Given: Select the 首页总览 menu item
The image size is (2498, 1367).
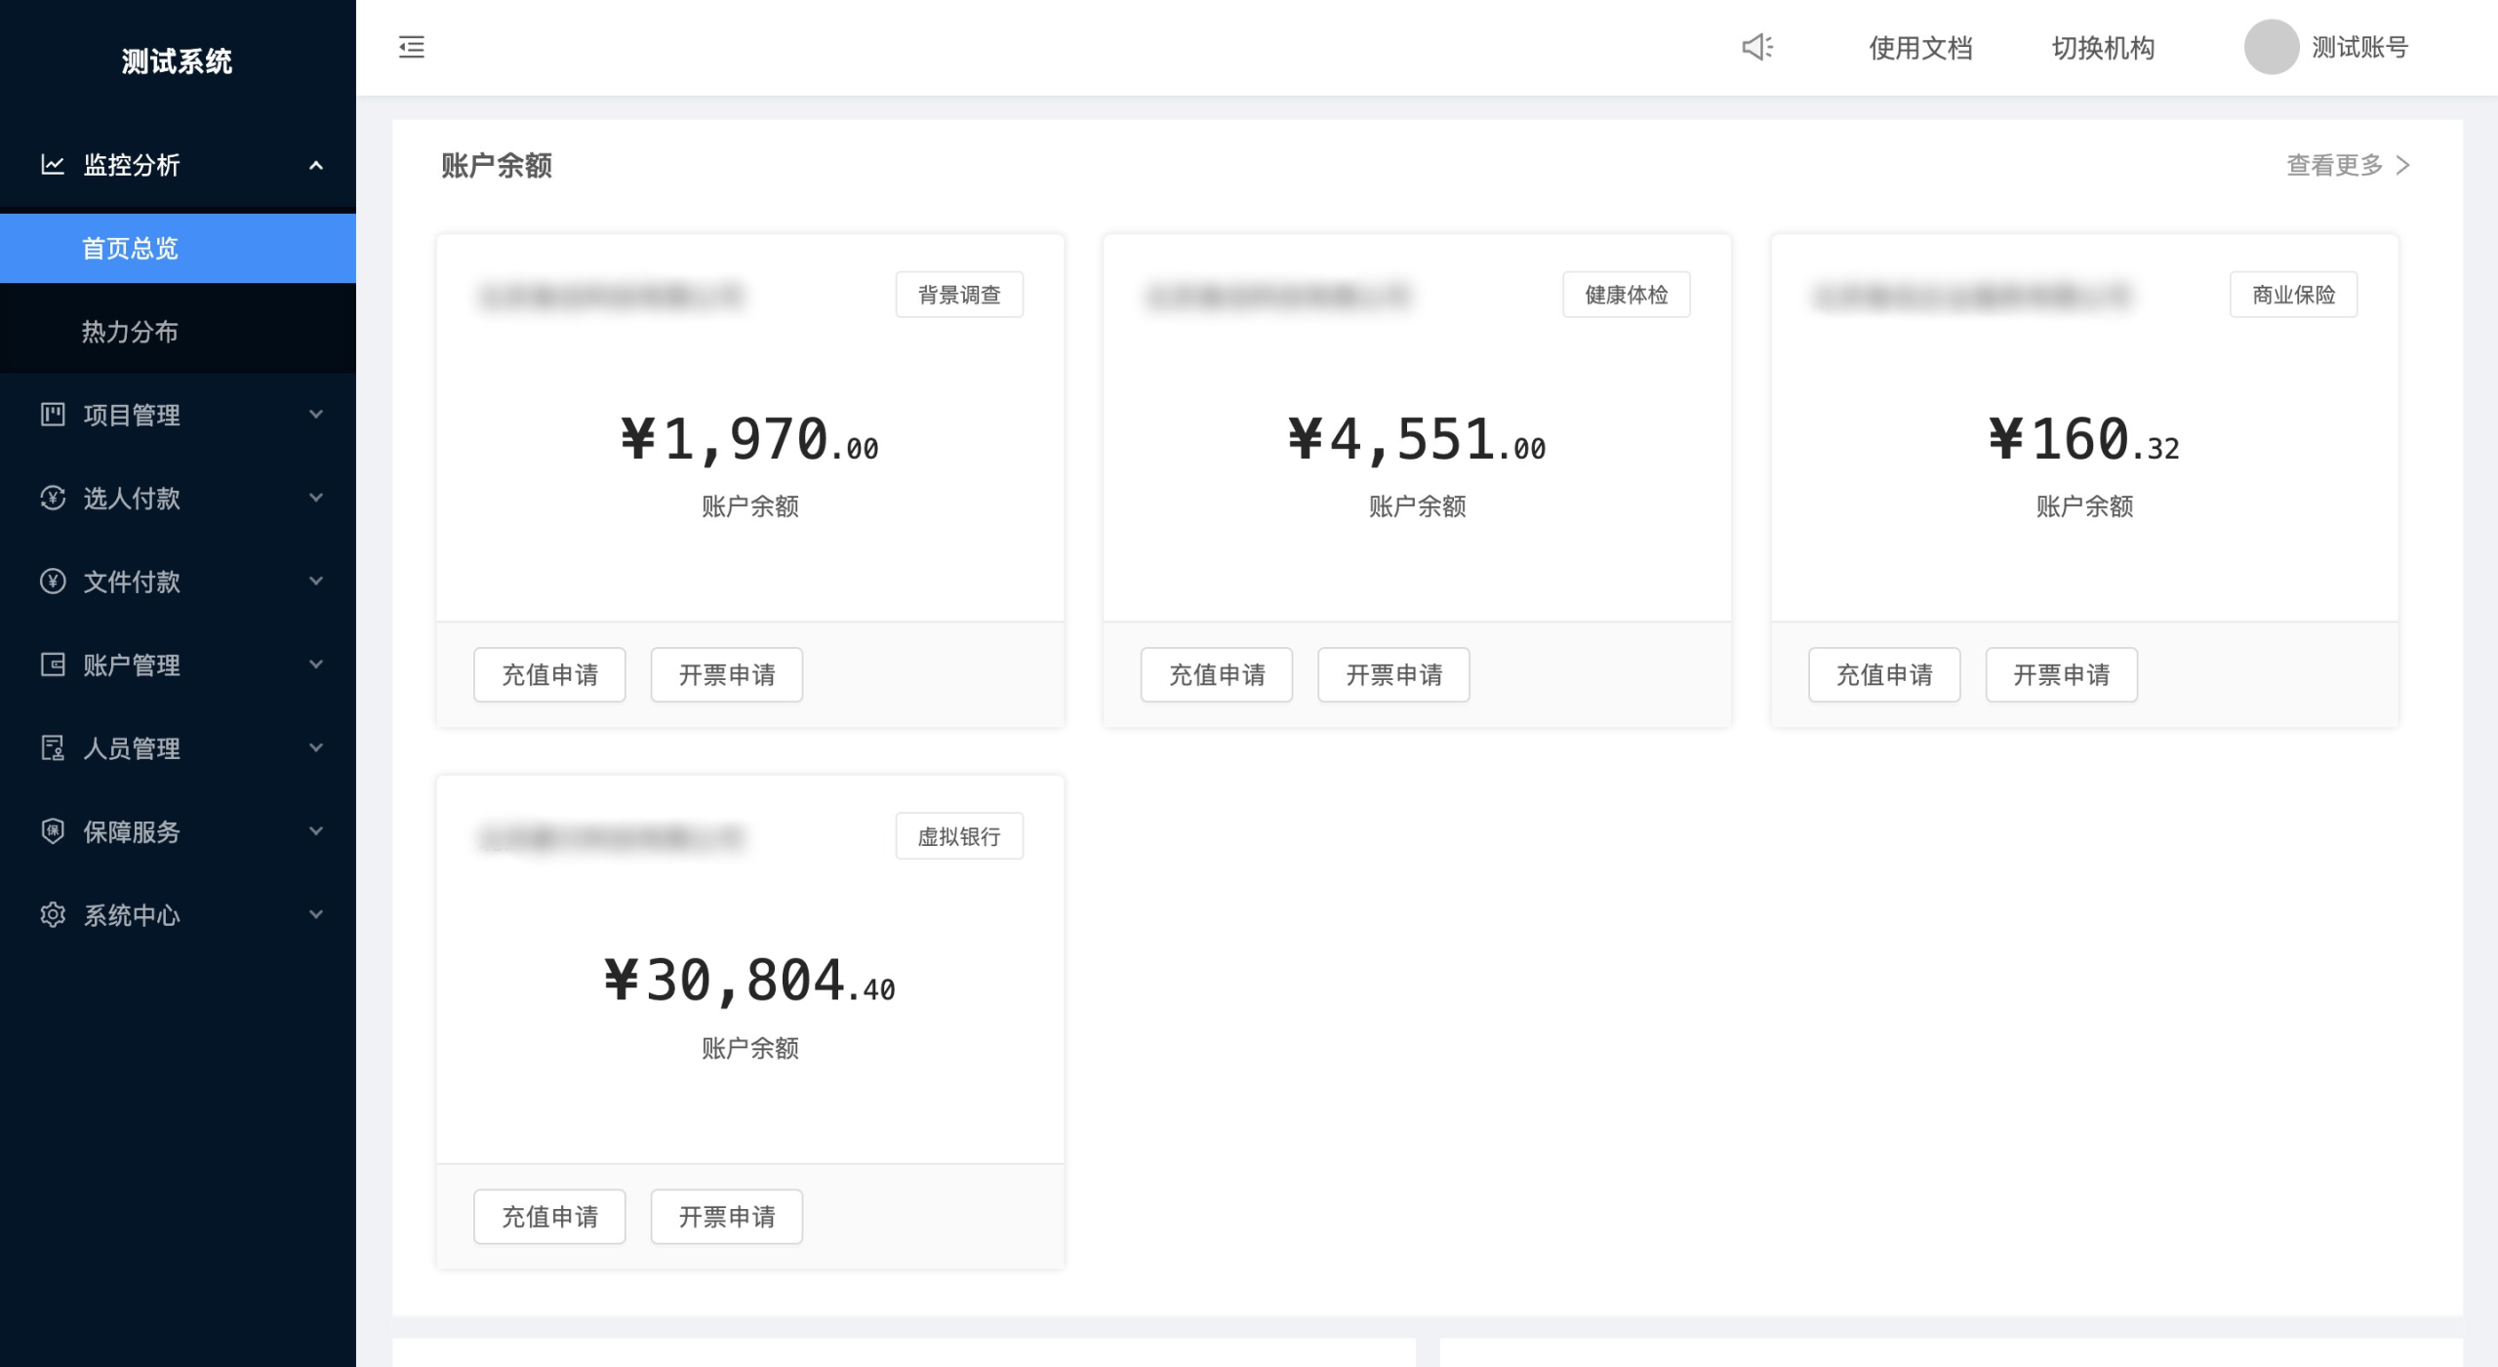Looking at the screenshot, I should coord(178,248).
